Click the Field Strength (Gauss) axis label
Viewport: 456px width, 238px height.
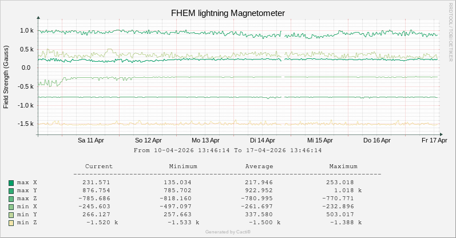(6, 77)
